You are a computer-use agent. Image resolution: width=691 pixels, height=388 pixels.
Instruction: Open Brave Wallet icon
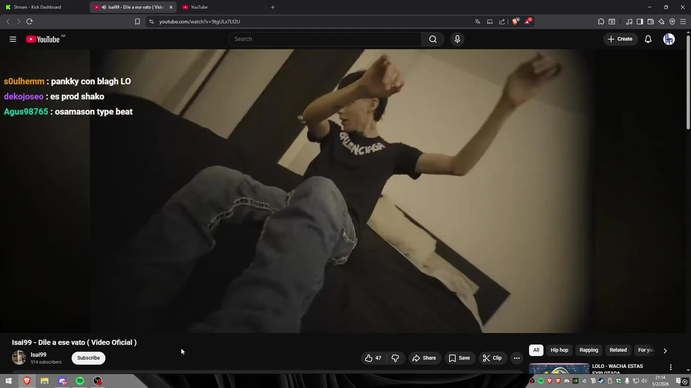pos(651,22)
